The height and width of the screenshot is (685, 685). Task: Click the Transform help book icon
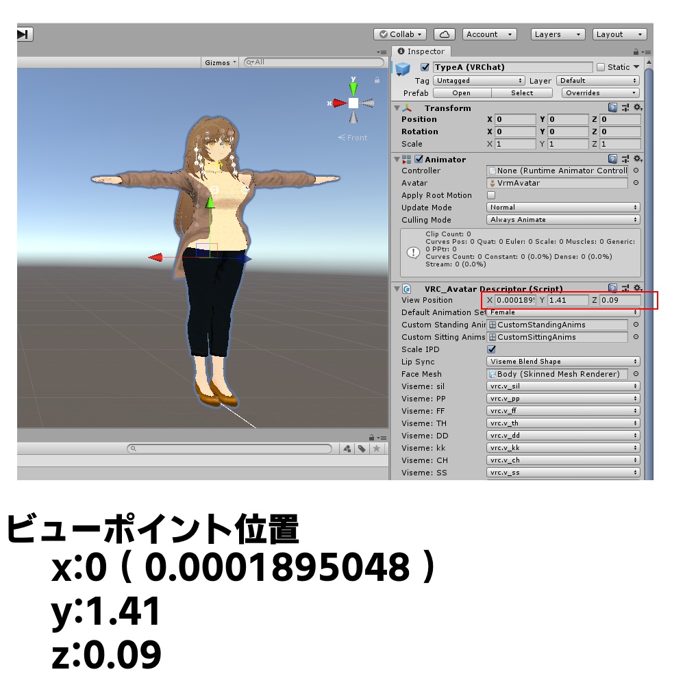612,108
